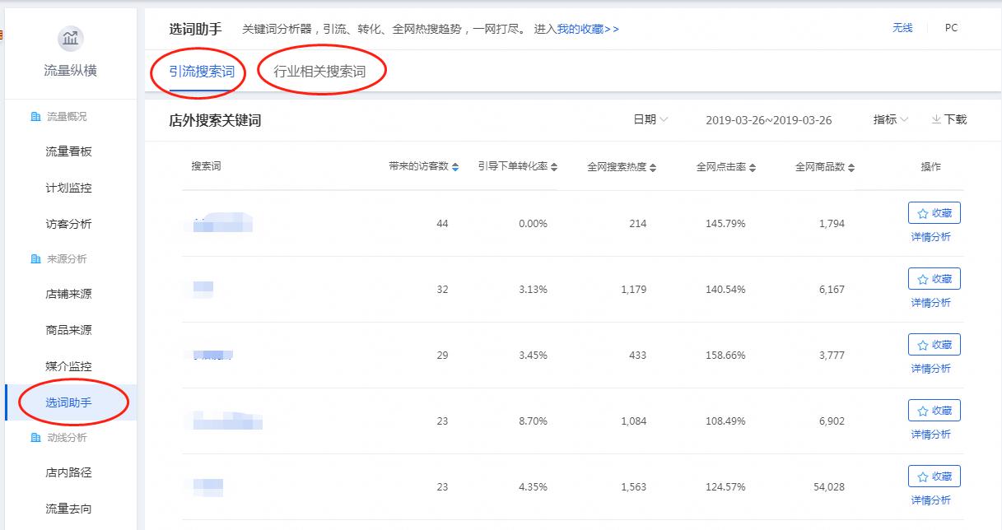Sort by 引导下单转化率 column arrows
The width and height of the screenshot is (1002, 530).
(x=554, y=167)
